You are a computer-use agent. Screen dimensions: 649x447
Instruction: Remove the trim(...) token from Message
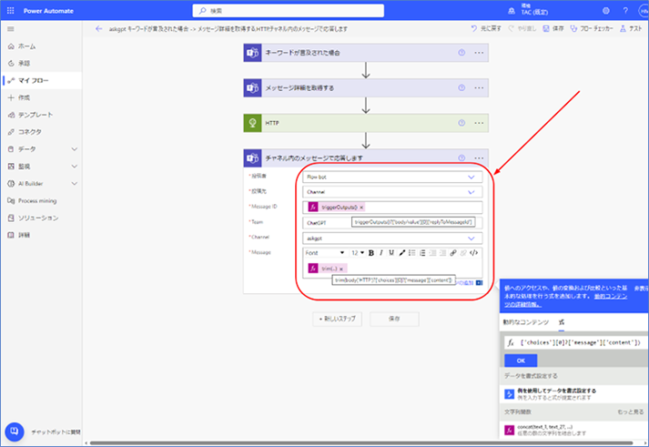pos(341,269)
